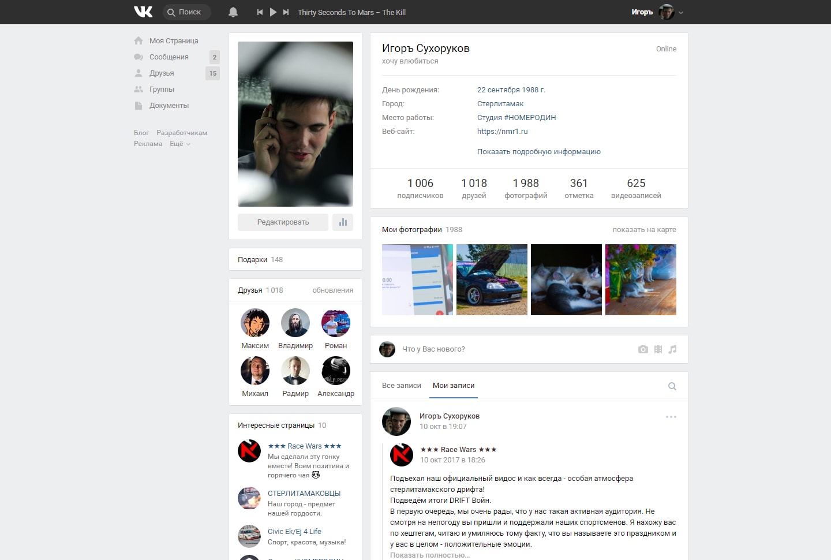This screenshot has height=560, width=831.
Task: Open the 1 018 друзей counter
Action: pyautogui.click(x=474, y=188)
